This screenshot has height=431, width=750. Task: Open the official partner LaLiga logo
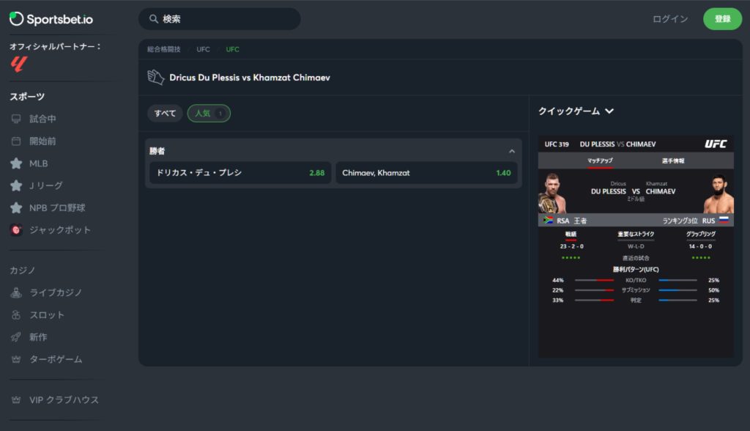tap(18, 64)
